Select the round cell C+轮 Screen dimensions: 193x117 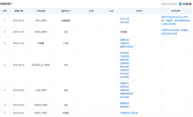66,43
